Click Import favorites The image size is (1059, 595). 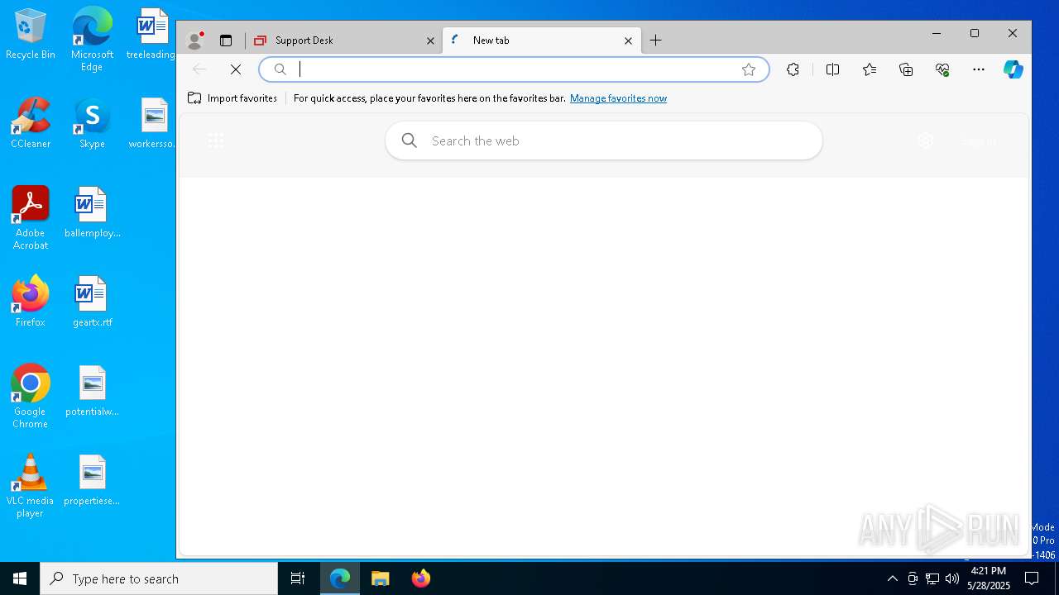(x=232, y=98)
